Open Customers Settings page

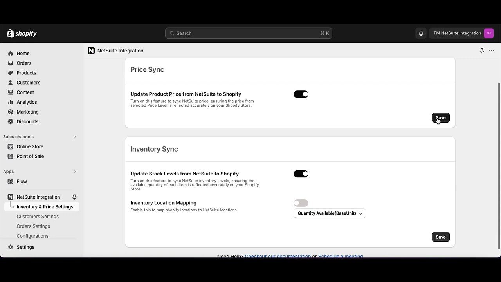pyautogui.click(x=38, y=217)
